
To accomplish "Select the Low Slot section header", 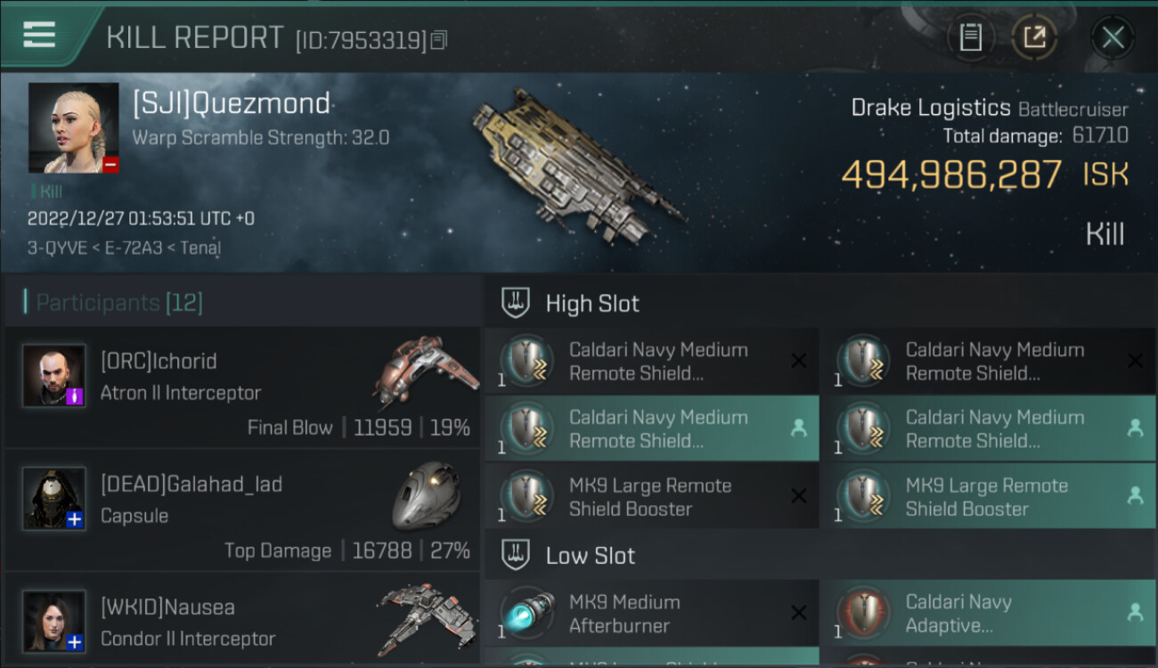I will click(x=590, y=556).
